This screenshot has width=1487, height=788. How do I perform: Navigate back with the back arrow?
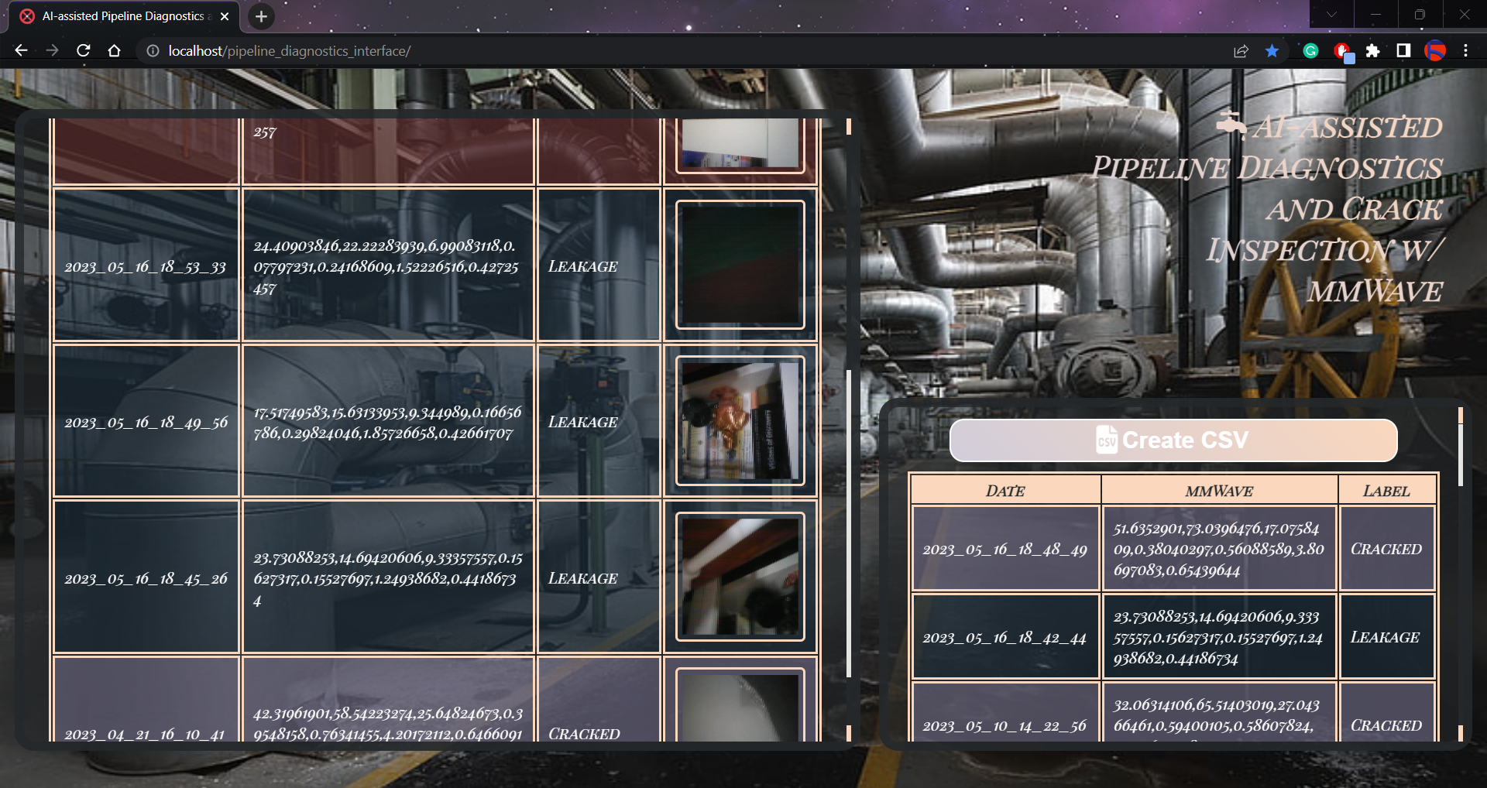[x=20, y=50]
